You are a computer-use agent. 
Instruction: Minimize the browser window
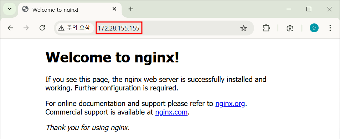click(289, 9)
